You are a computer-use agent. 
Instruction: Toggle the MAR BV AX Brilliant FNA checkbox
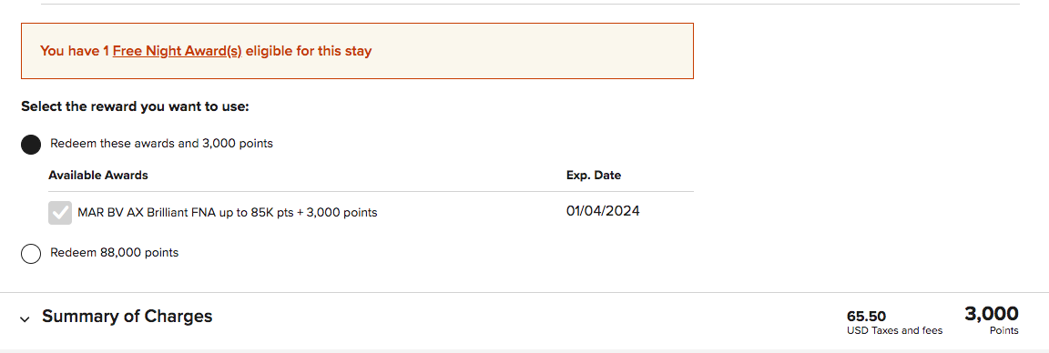click(x=60, y=213)
